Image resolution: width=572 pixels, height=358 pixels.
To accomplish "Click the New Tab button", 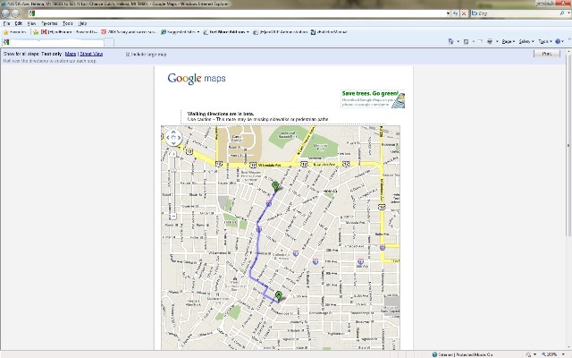I will (109, 42).
